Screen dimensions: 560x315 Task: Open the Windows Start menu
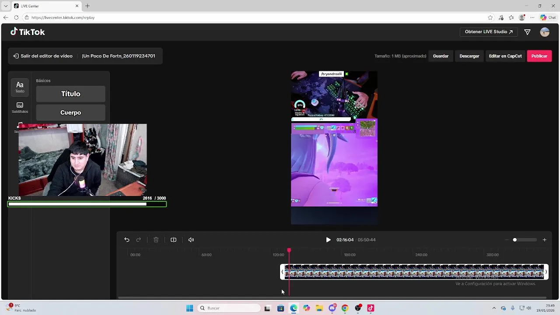click(189, 308)
